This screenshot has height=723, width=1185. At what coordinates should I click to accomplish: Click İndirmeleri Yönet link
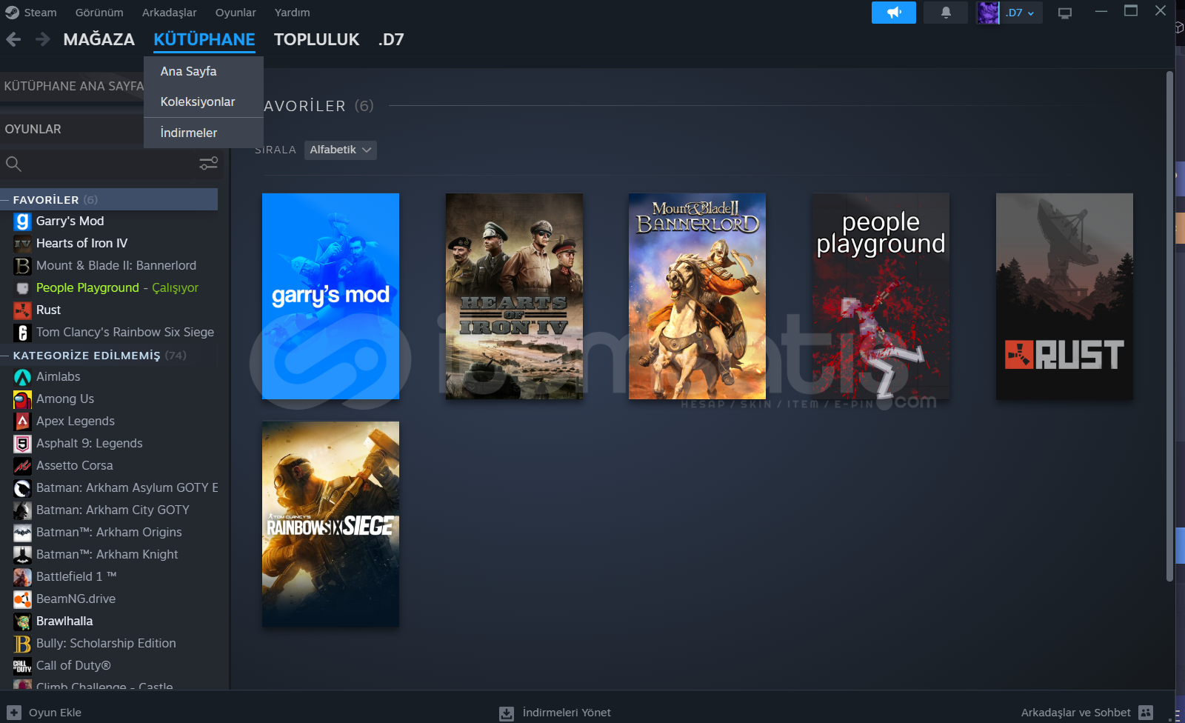pos(567,713)
